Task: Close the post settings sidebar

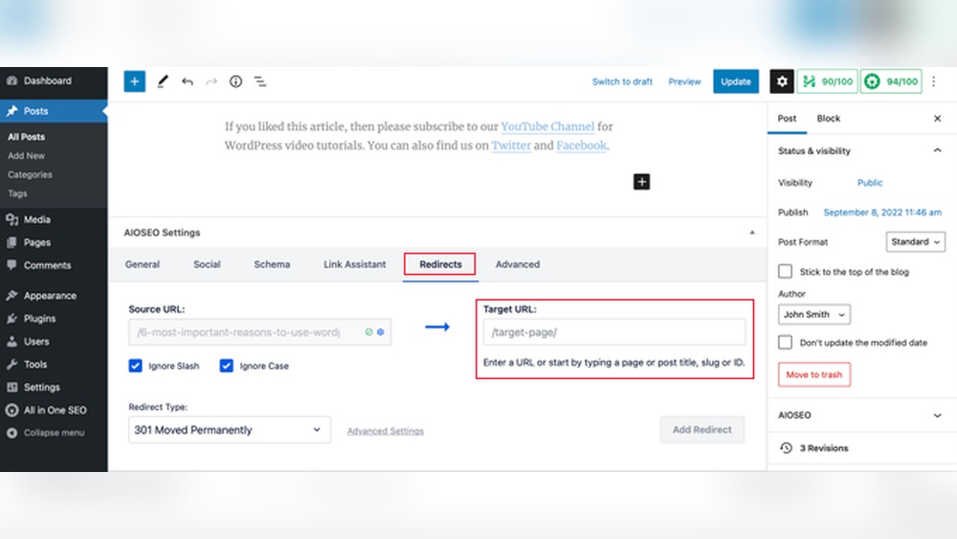Action: click(x=938, y=119)
